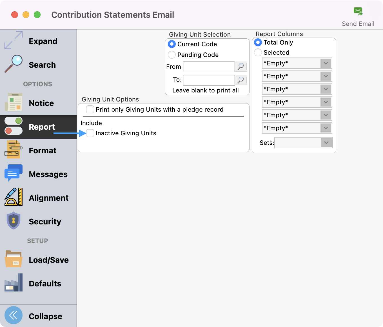Check Print only Giving Units with pledge record
The image size is (383, 327).
(x=90, y=109)
